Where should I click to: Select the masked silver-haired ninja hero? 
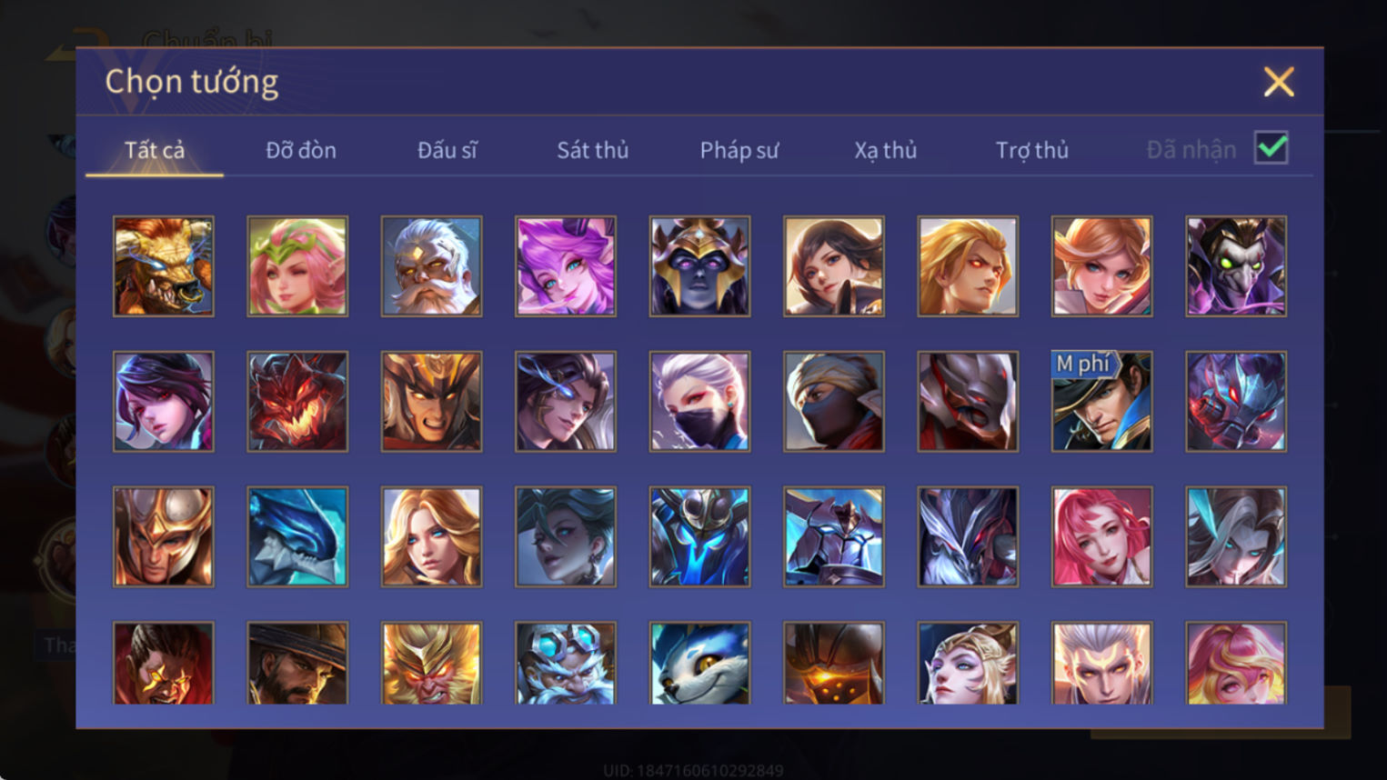click(x=699, y=402)
